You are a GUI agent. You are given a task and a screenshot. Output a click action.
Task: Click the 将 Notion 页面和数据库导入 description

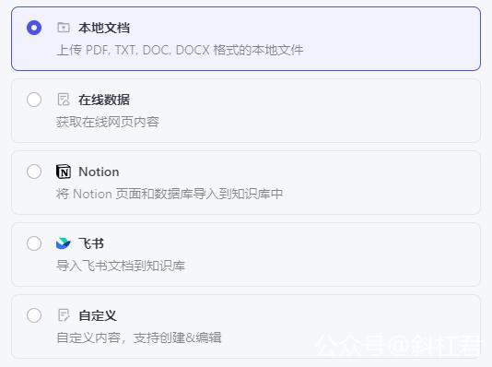[170, 194]
